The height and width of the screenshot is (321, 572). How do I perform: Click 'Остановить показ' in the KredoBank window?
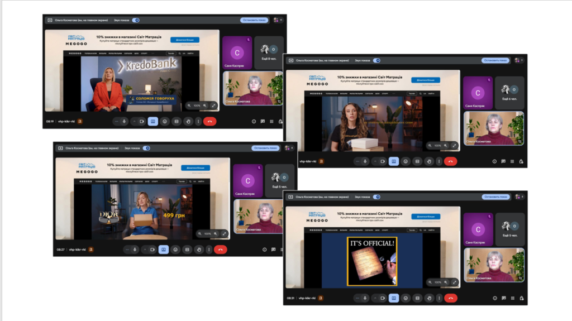pos(254,20)
